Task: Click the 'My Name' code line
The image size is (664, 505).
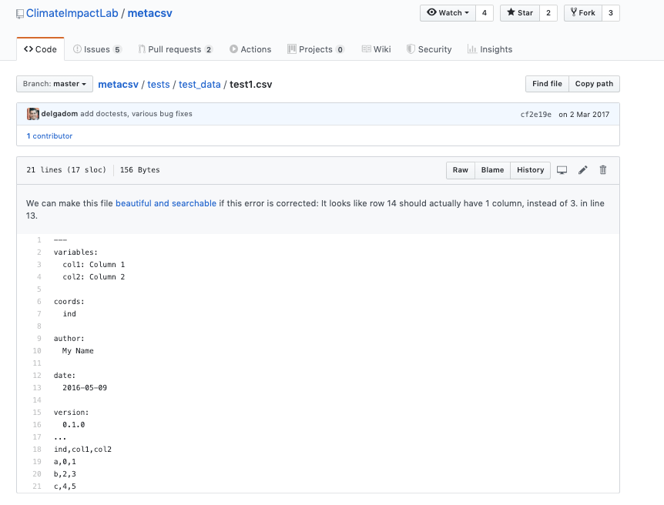Action: [x=78, y=351]
